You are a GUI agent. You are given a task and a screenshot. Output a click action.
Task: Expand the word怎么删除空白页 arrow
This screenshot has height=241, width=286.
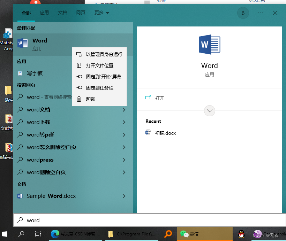coord(124,147)
